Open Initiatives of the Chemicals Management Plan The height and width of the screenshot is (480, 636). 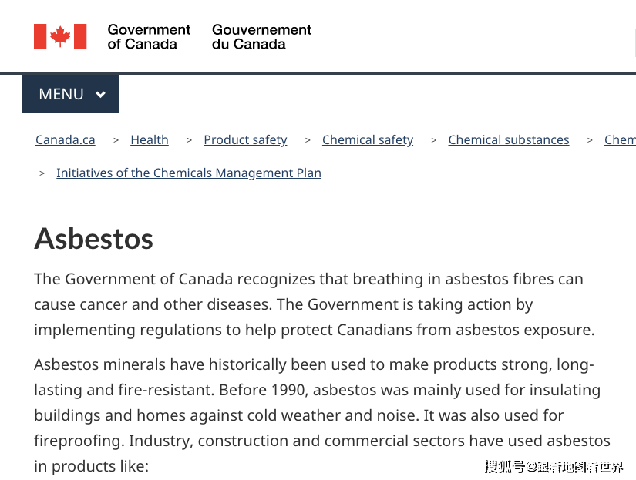tap(189, 173)
